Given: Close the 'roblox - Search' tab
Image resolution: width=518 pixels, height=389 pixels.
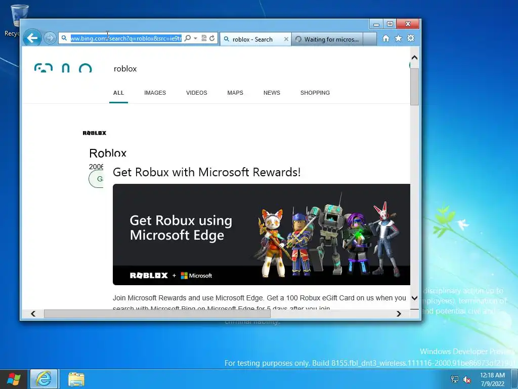Looking at the screenshot, I should [286, 40].
